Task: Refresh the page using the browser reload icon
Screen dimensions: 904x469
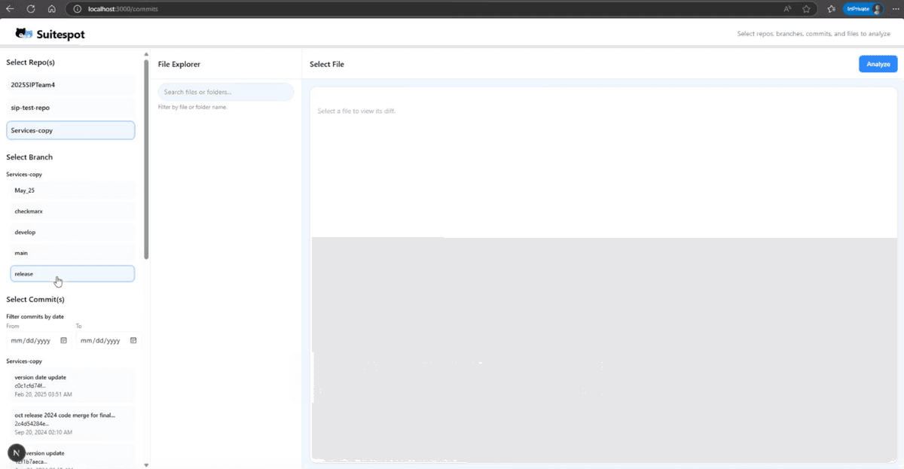Action: (x=30, y=9)
